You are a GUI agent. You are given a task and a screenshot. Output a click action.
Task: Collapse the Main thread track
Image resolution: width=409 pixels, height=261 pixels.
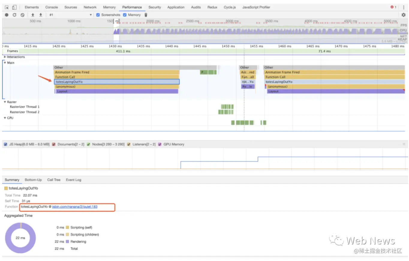[x=5, y=63]
